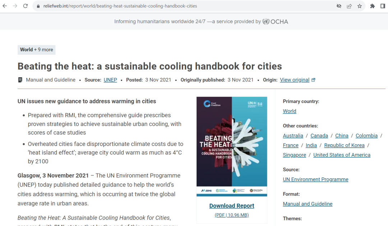This screenshot has height=226, width=388.
Task: Click the OCHA logo in header
Action: coord(275,22)
